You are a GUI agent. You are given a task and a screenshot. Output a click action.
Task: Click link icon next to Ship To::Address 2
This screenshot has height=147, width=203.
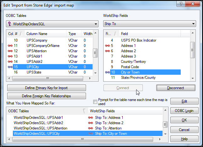point(90,123)
